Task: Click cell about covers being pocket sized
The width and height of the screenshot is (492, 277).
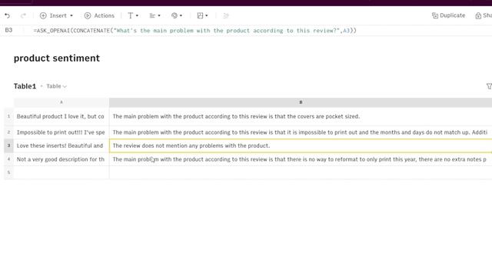Action: pos(301,116)
